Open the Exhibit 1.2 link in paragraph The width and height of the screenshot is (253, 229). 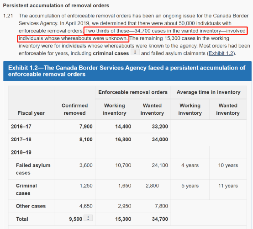(x=221, y=53)
